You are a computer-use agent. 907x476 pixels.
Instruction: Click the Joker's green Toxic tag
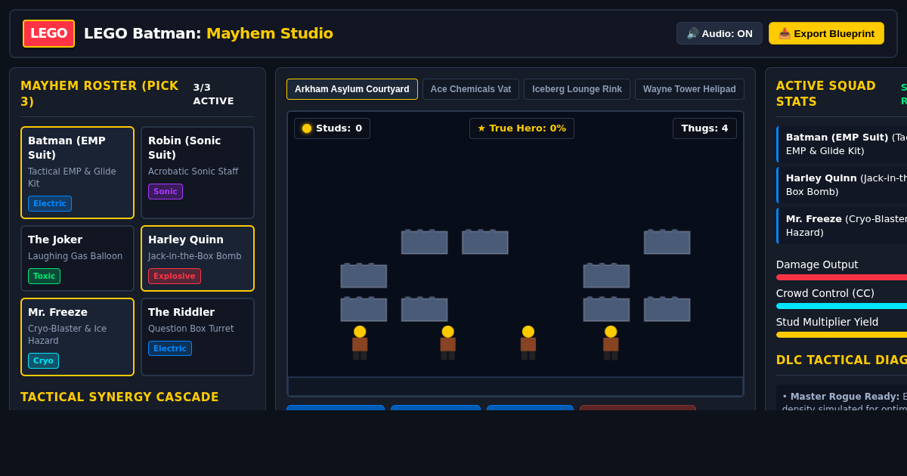click(44, 277)
